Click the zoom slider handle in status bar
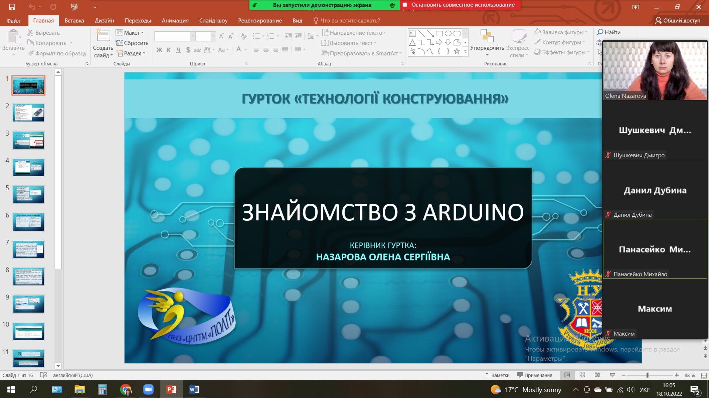 647,375
